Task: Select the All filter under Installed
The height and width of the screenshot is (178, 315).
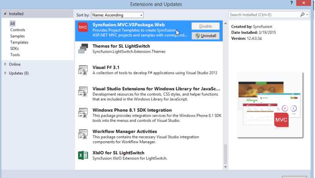Action: coord(12,23)
